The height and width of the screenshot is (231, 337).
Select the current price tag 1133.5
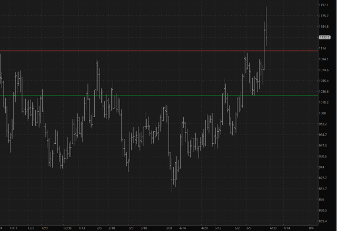pyautogui.click(x=324, y=37)
